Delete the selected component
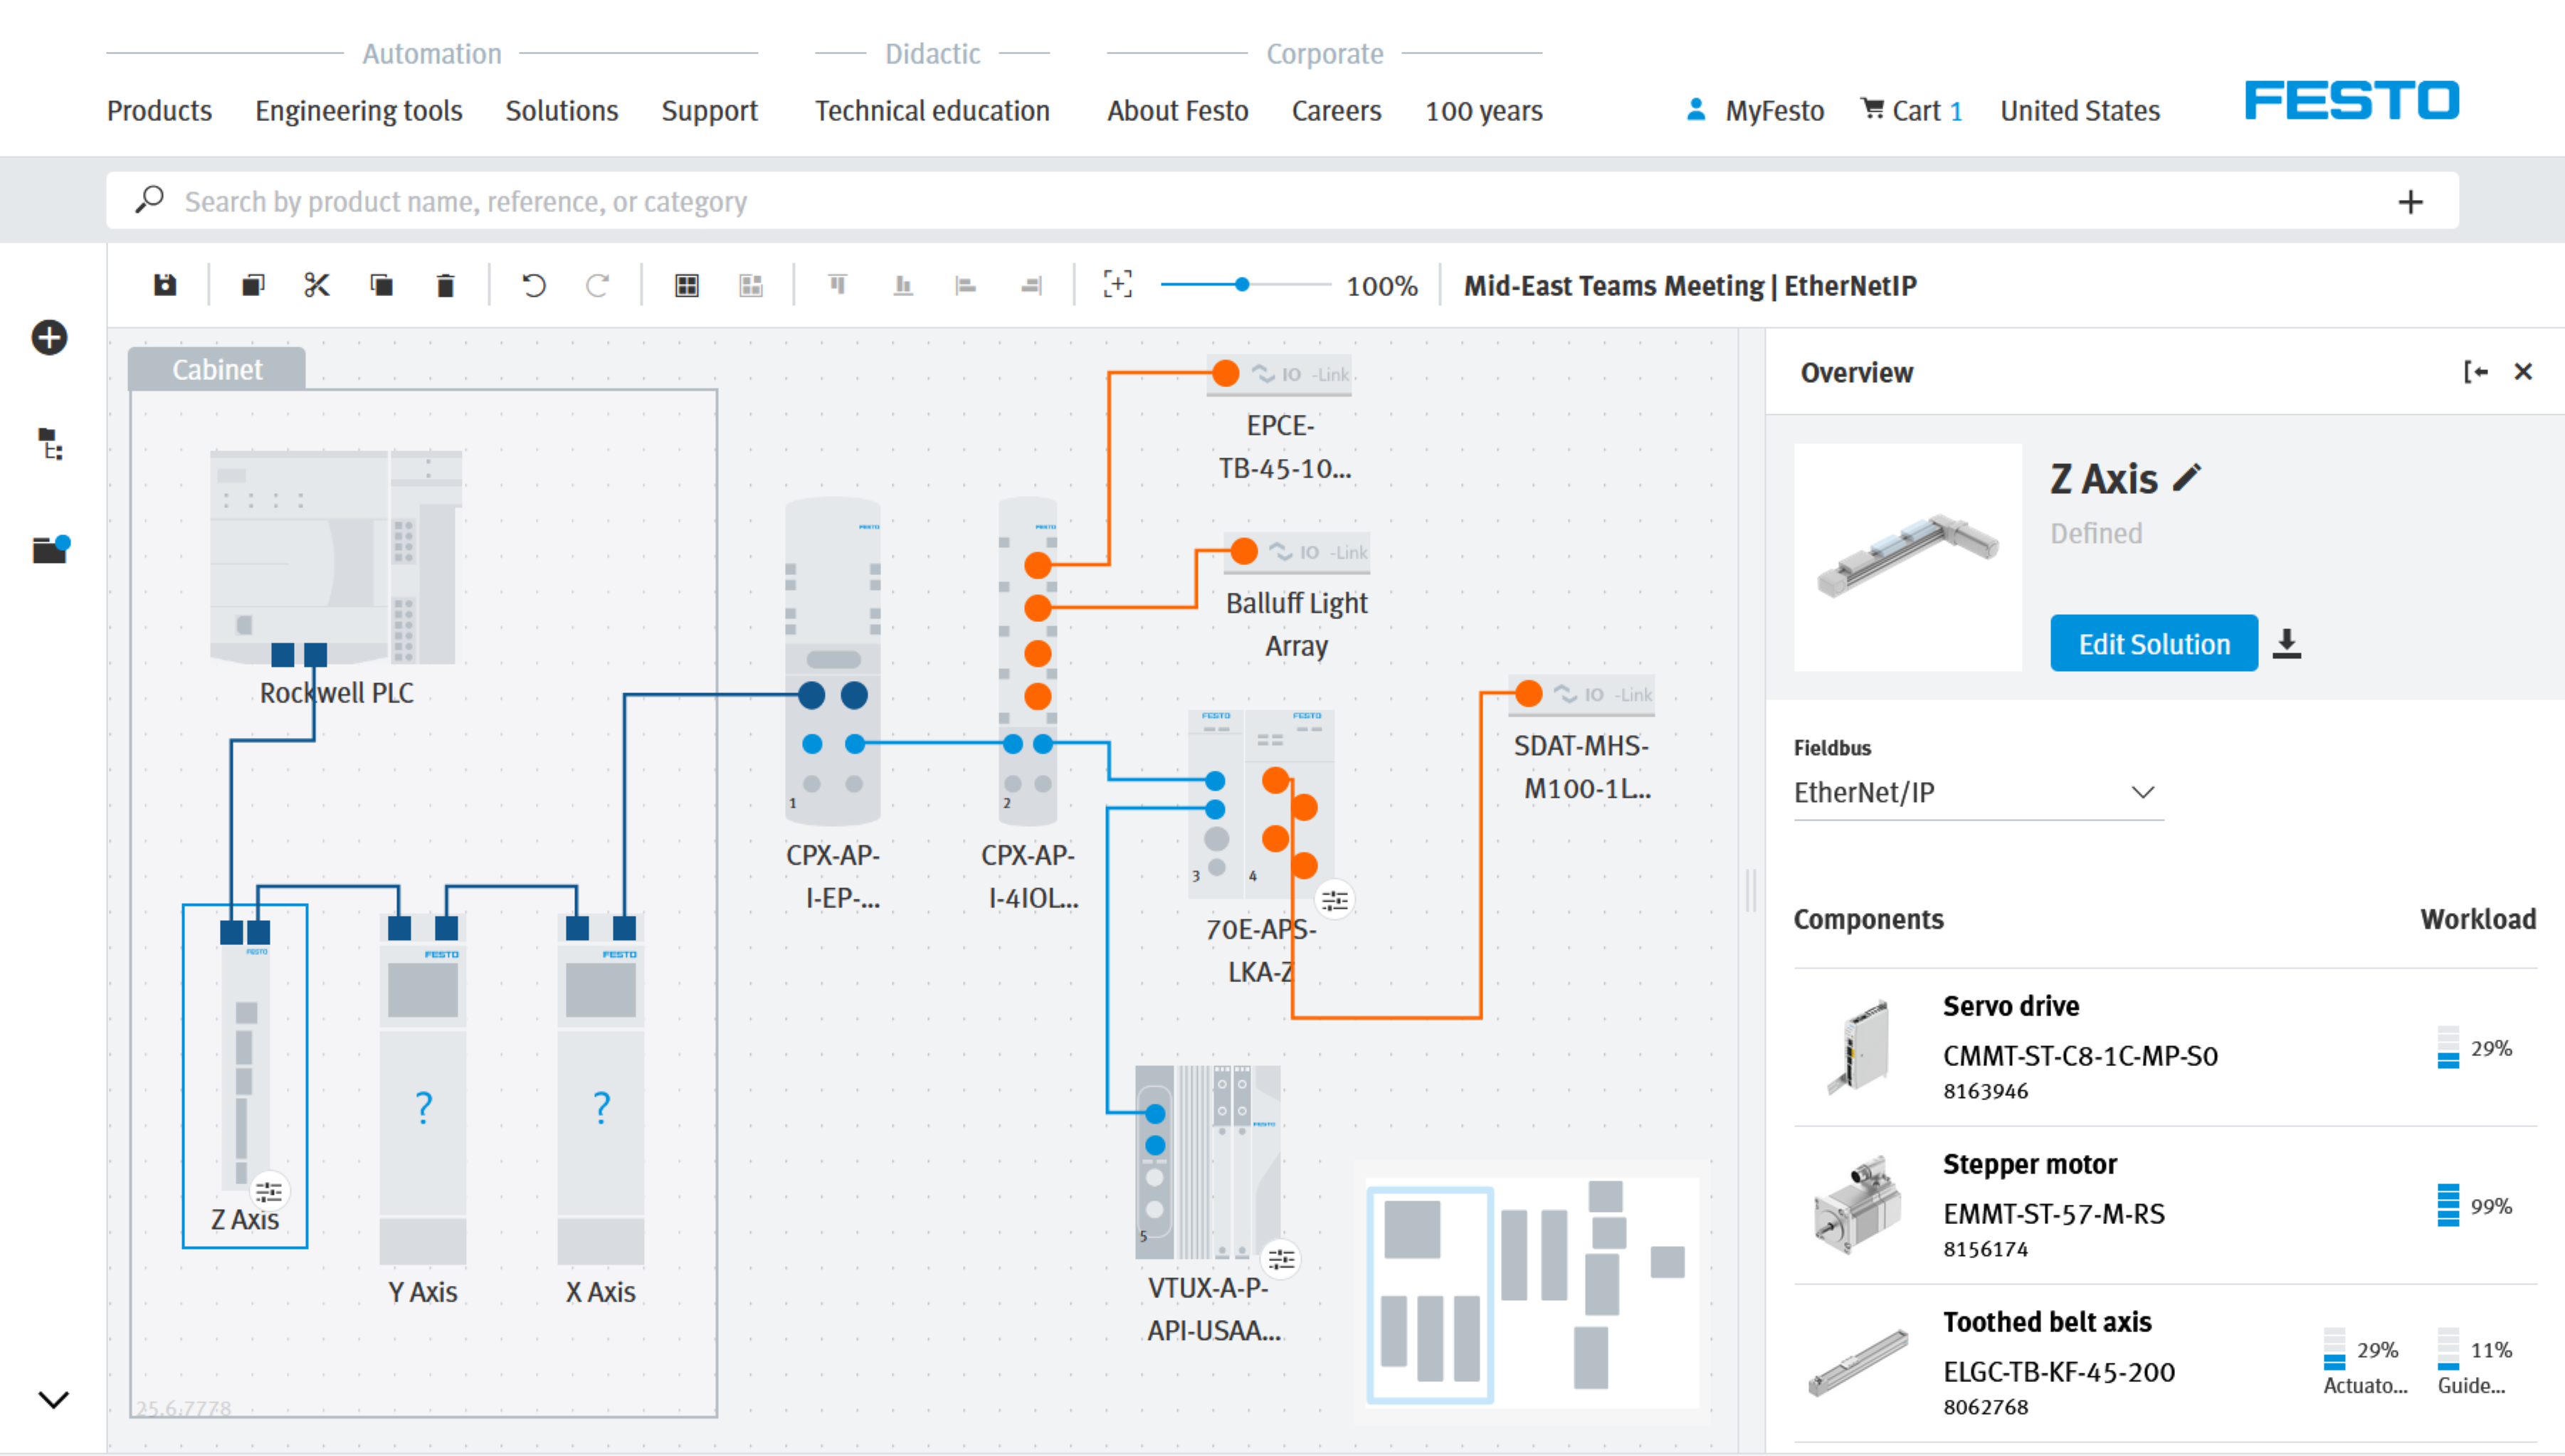Viewport: 2565px width, 1456px height. pos(446,285)
